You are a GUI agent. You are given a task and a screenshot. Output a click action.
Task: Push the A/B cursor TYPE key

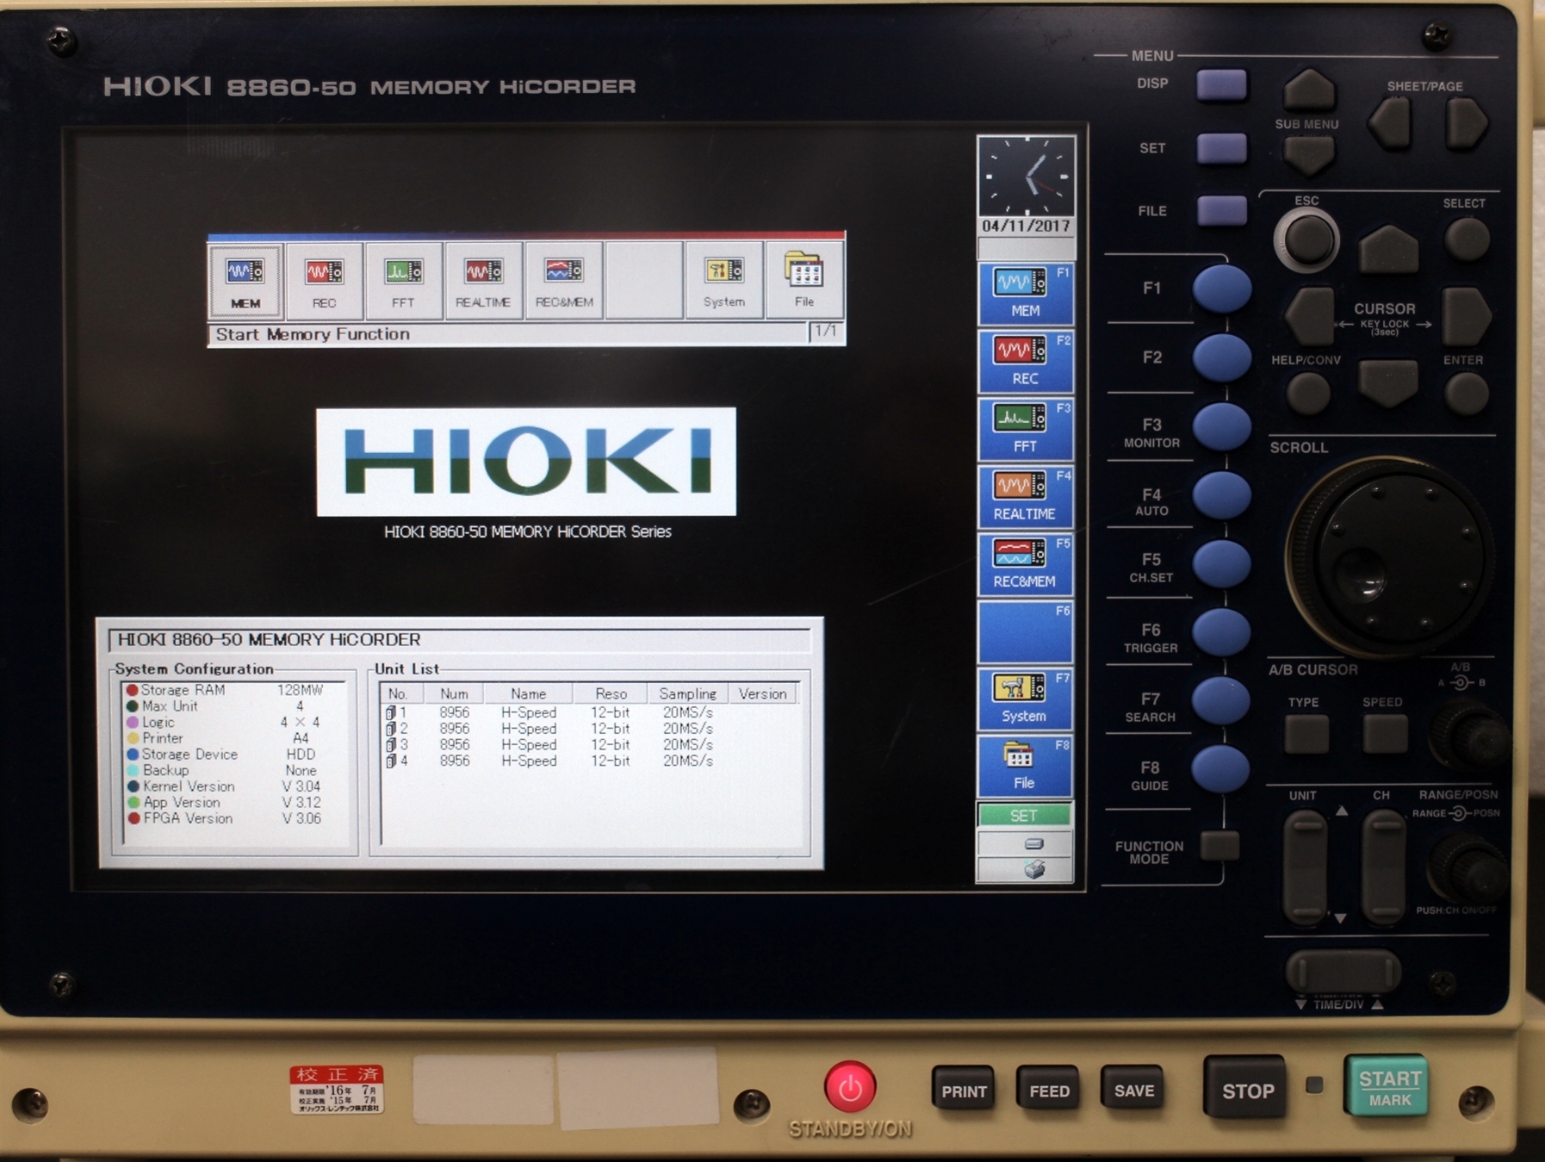pyautogui.click(x=1306, y=735)
